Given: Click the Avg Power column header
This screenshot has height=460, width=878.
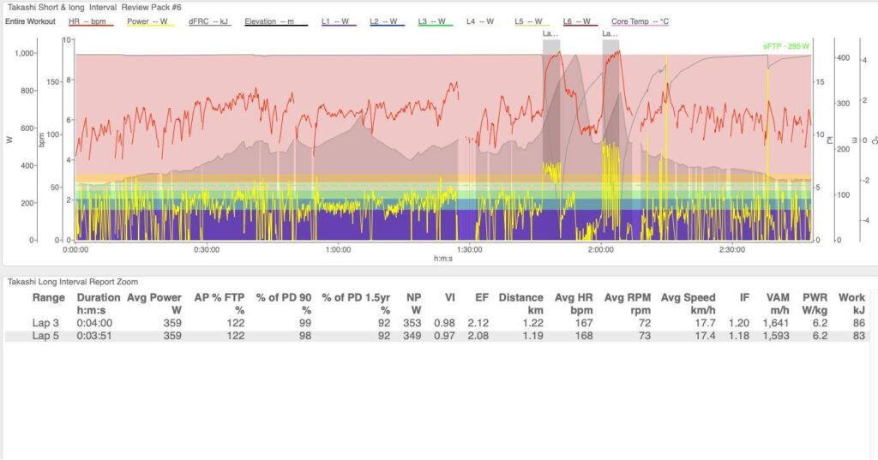Looking at the screenshot, I should (153, 298).
